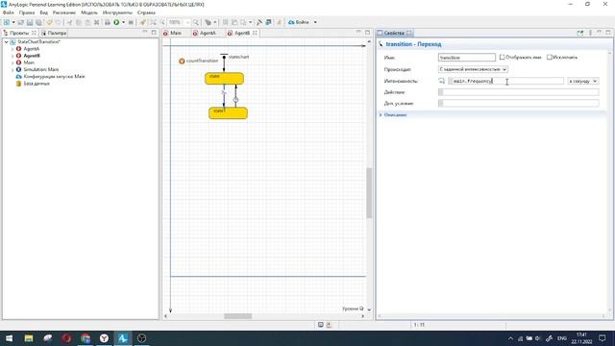Enable the Отображать имя checkbox

point(502,58)
